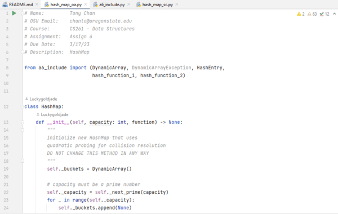Click the README.md markdown file icon
The width and height of the screenshot is (338, 214).
pos(5,5)
